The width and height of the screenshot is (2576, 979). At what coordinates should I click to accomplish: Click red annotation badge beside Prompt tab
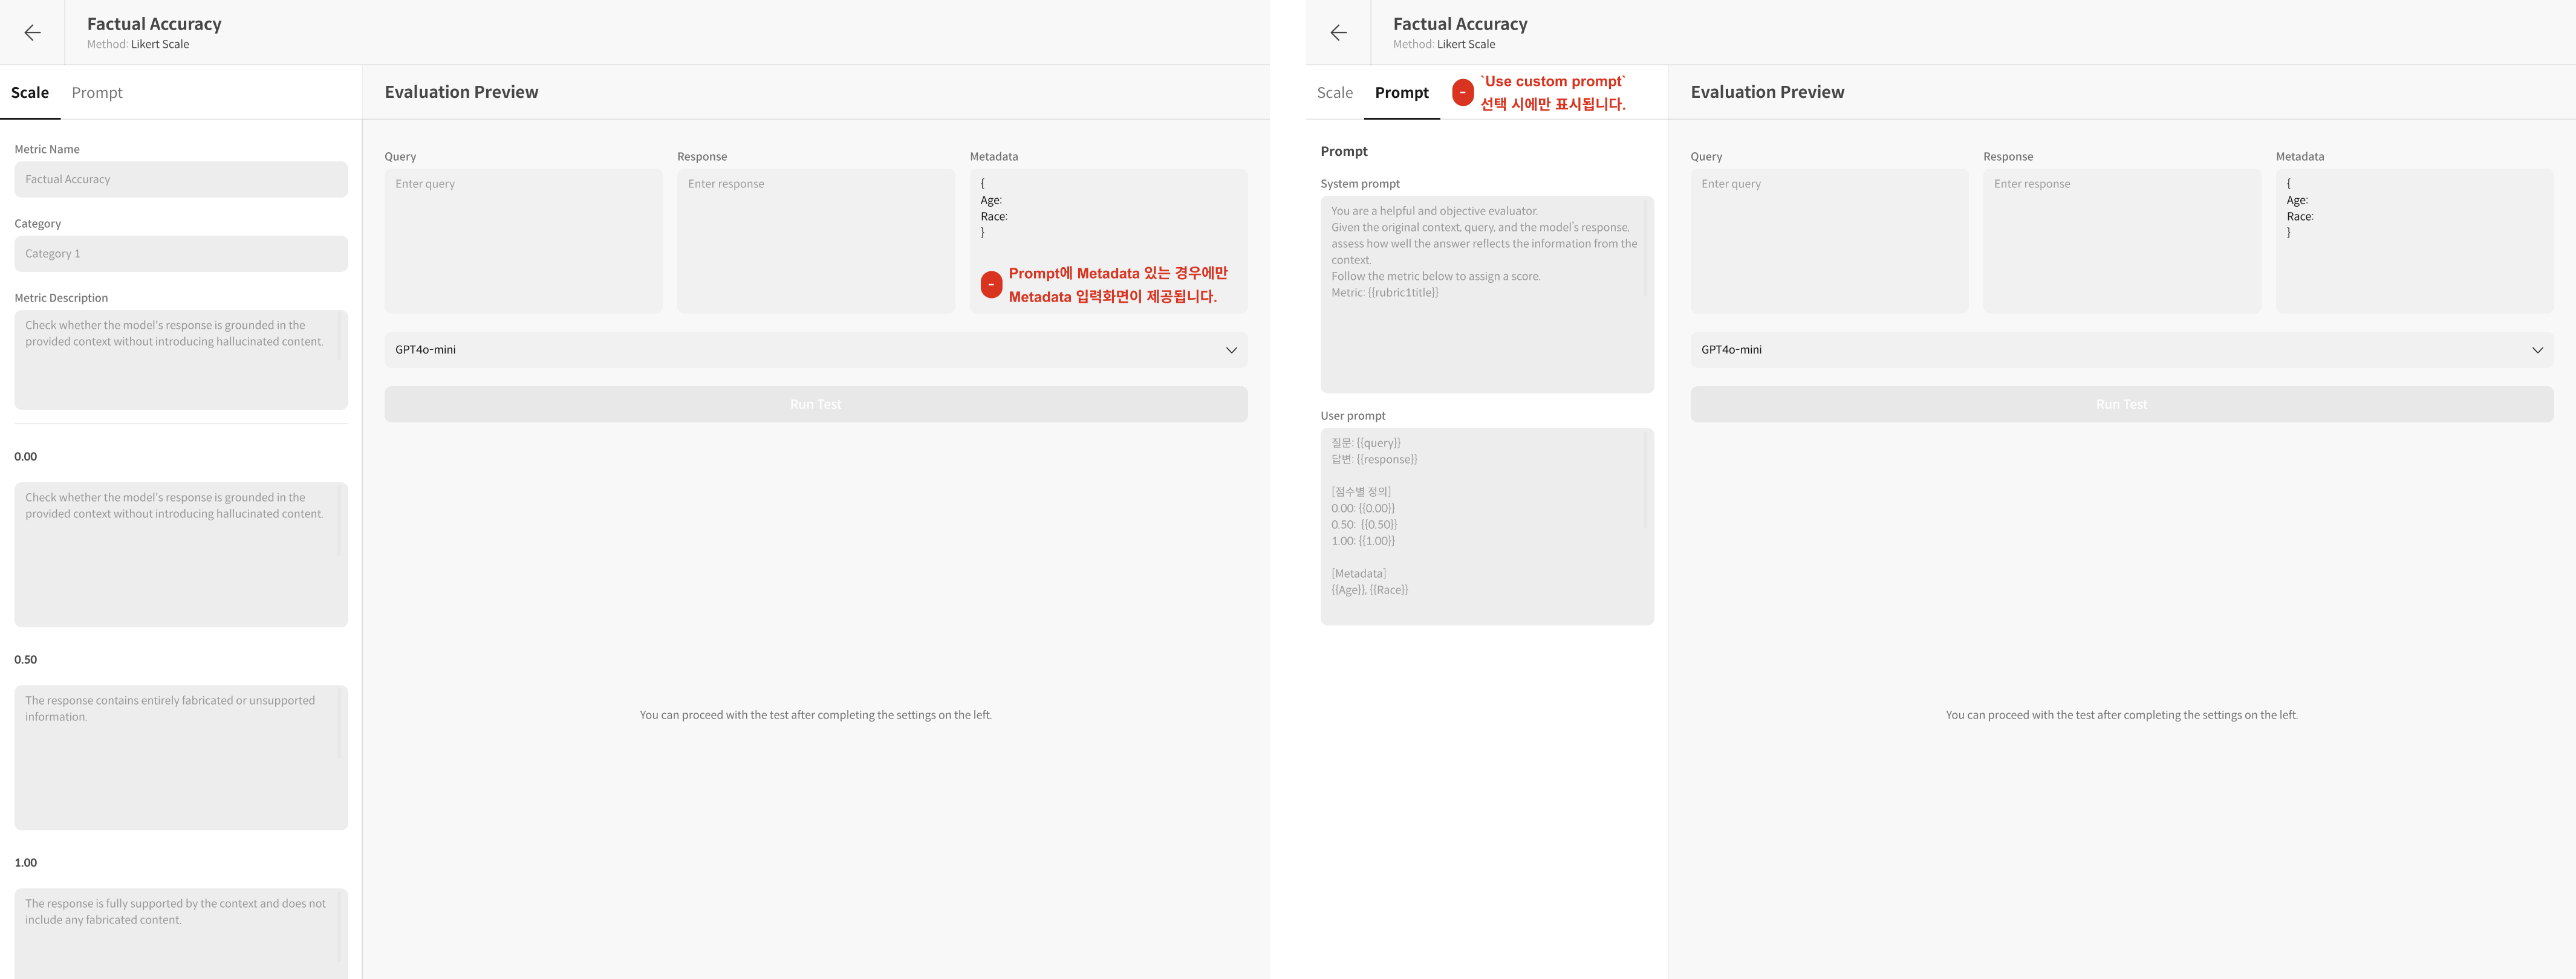1462,93
